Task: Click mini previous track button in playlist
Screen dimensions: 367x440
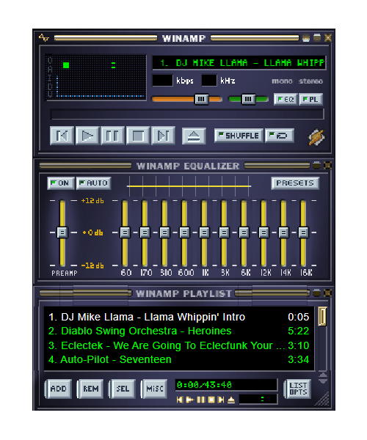Action: [179, 400]
